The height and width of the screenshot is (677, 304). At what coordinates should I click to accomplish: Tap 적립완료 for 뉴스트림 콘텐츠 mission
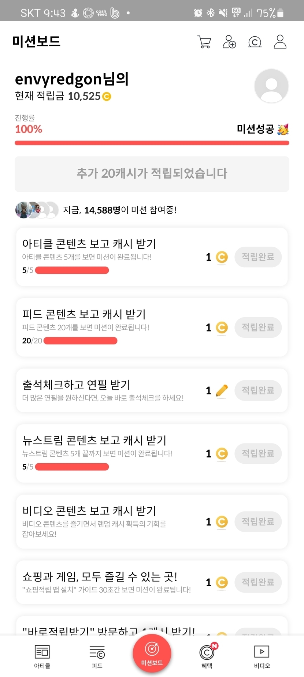pyautogui.click(x=258, y=453)
